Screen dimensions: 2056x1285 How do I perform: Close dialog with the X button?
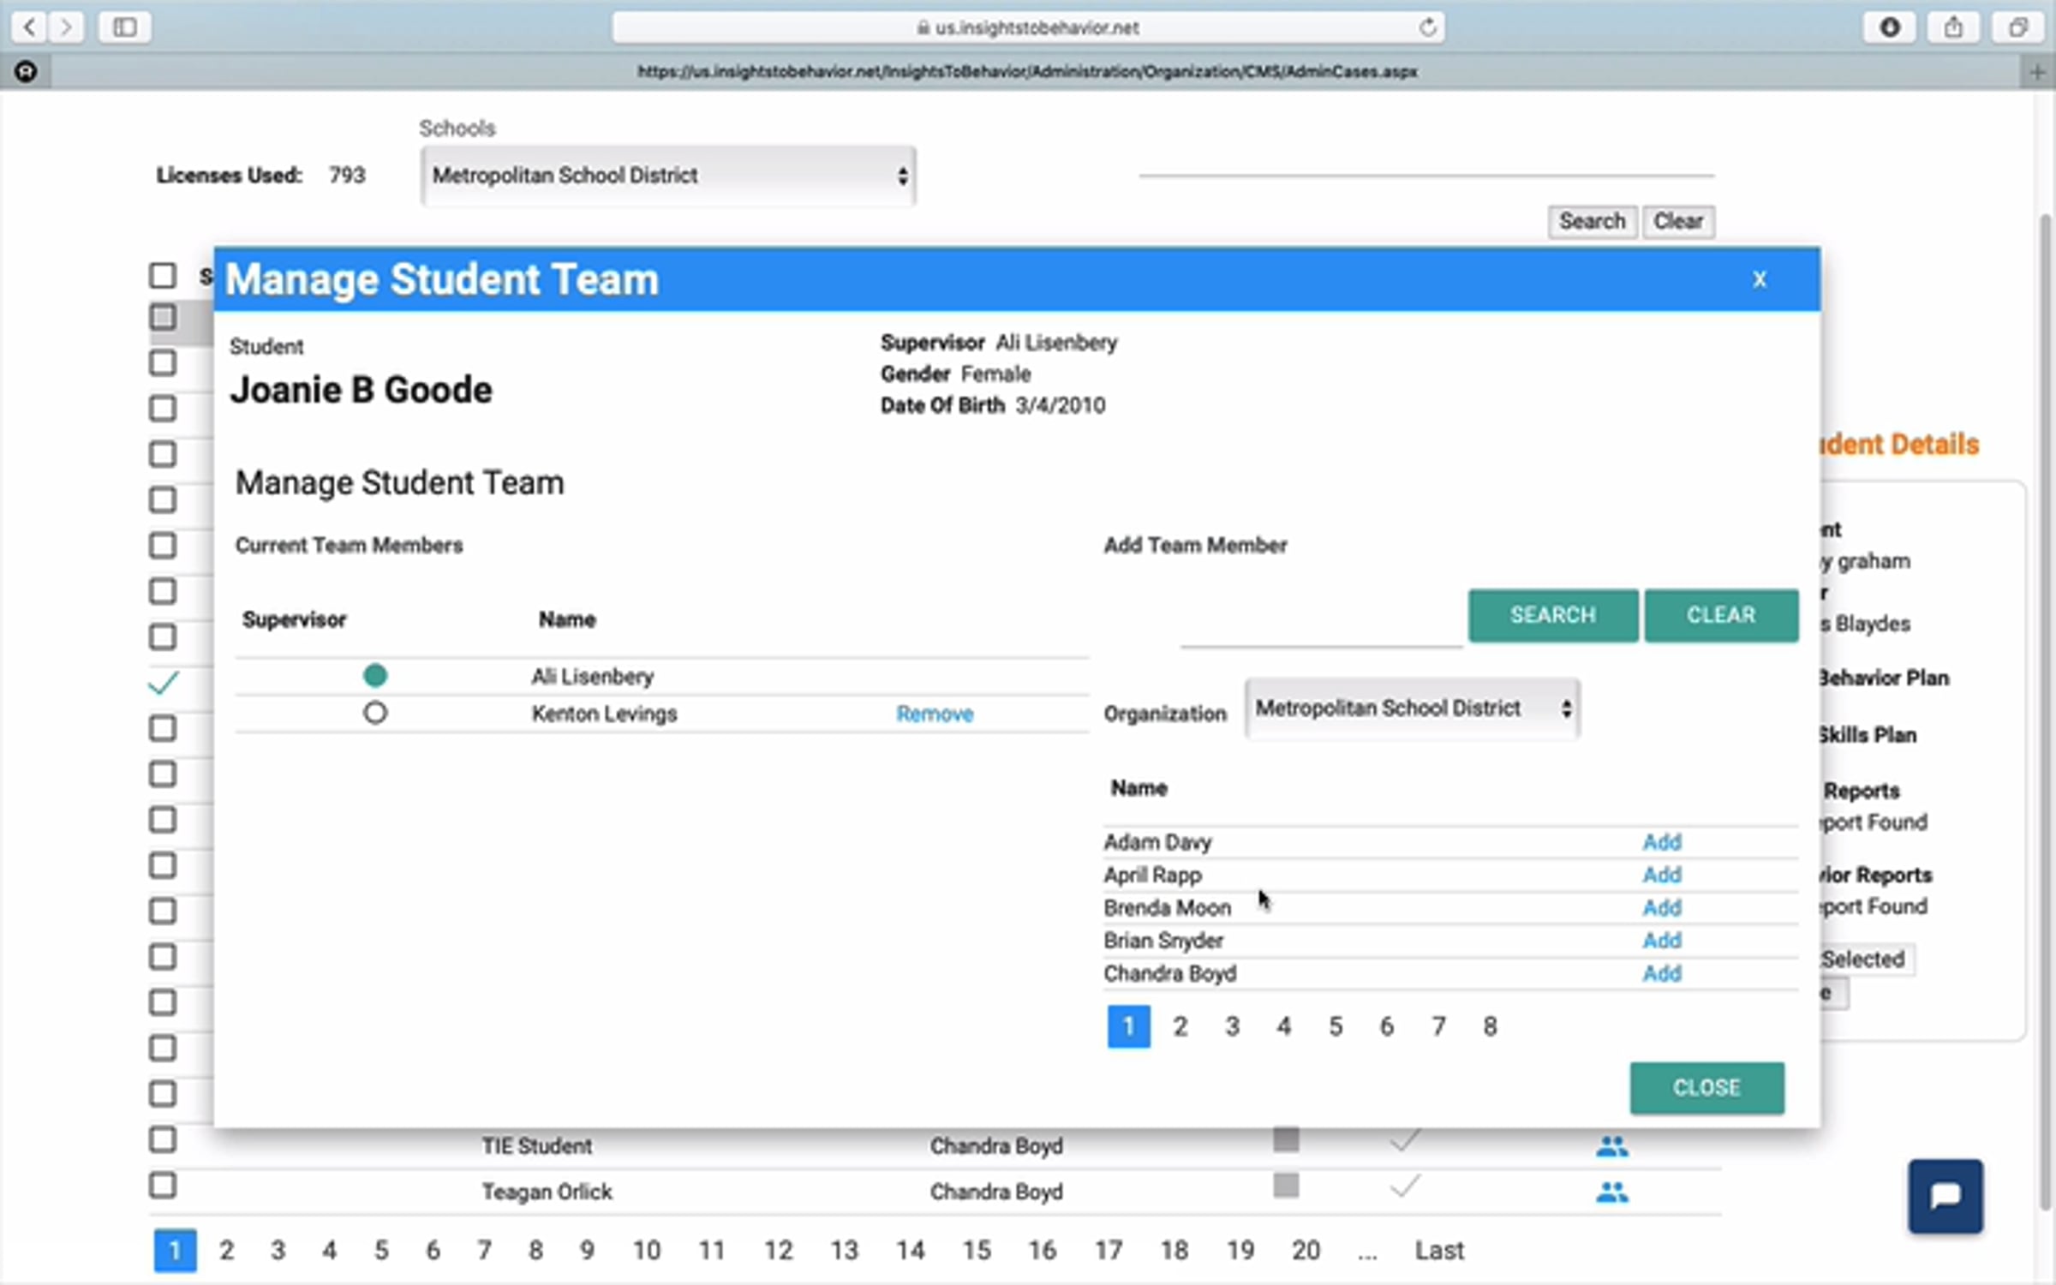1759,279
